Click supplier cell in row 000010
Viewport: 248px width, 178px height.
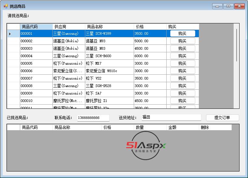pos(69,101)
